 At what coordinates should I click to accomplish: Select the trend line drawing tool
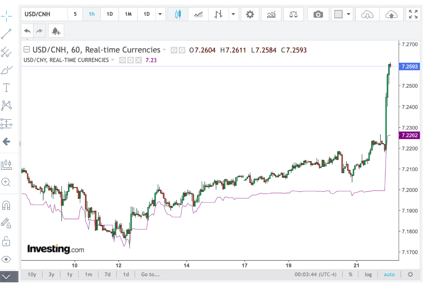point(6,34)
